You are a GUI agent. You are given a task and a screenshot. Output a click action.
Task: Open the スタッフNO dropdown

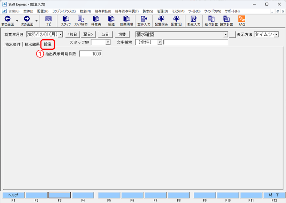pyautogui.click(x=108, y=42)
